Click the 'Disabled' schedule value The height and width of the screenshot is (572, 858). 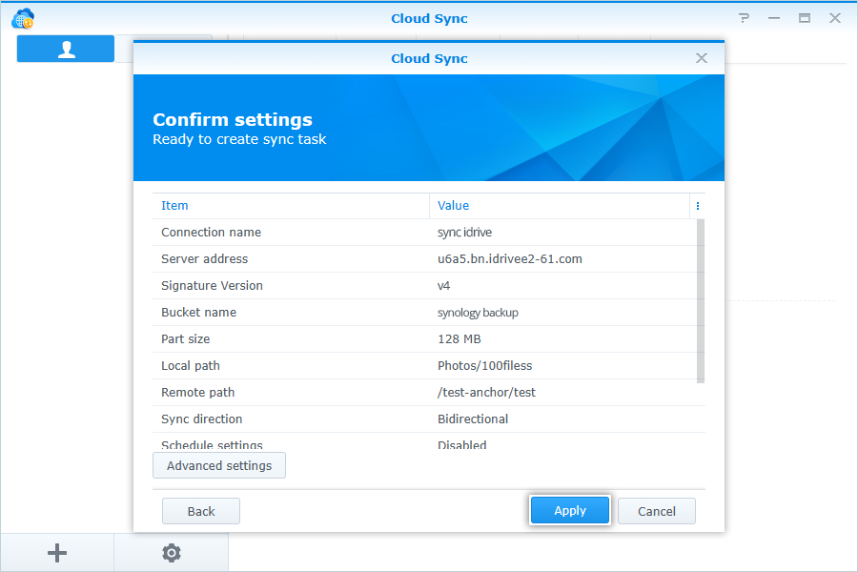[461, 445]
